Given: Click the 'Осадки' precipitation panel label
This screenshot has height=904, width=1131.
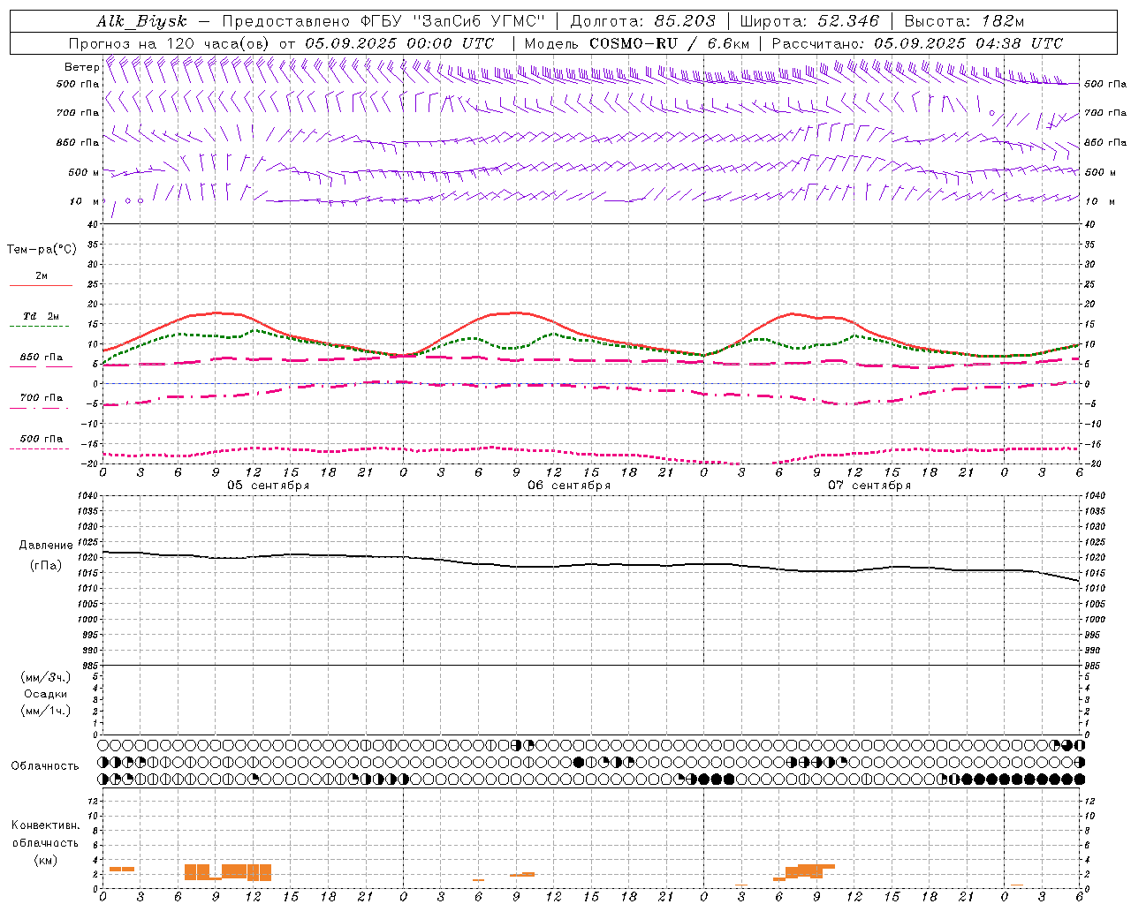Looking at the screenshot, I should click(x=46, y=694).
